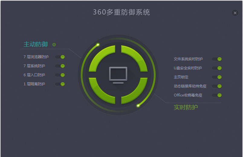Click the 7 层系统防护 label
243x157 pixels.
click(x=34, y=66)
